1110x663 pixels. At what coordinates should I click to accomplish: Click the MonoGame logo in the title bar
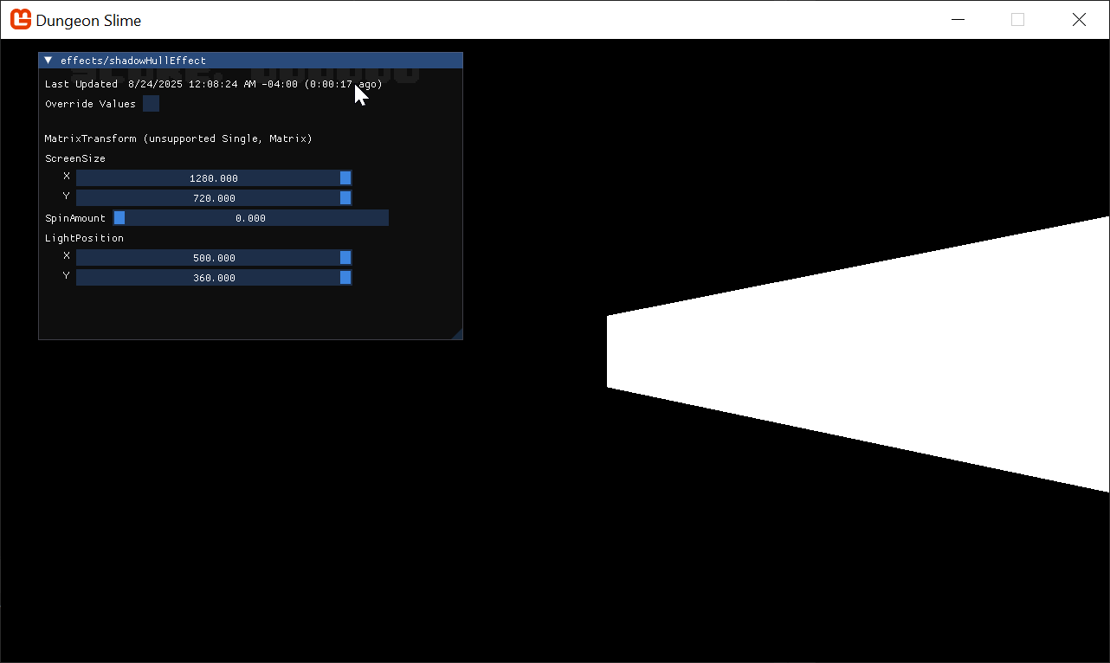(x=21, y=20)
